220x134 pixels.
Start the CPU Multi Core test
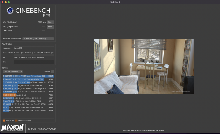[x=50, y=22]
